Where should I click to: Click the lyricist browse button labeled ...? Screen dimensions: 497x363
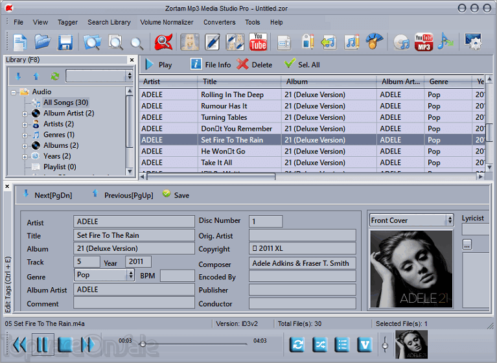point(467,244)
